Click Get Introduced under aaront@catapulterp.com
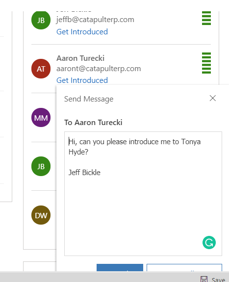This screenshot has width=229, height=282. click(x=82, y=80)
